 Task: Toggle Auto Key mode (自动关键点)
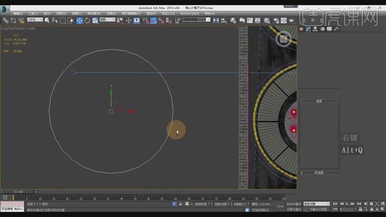click(294, 204)
